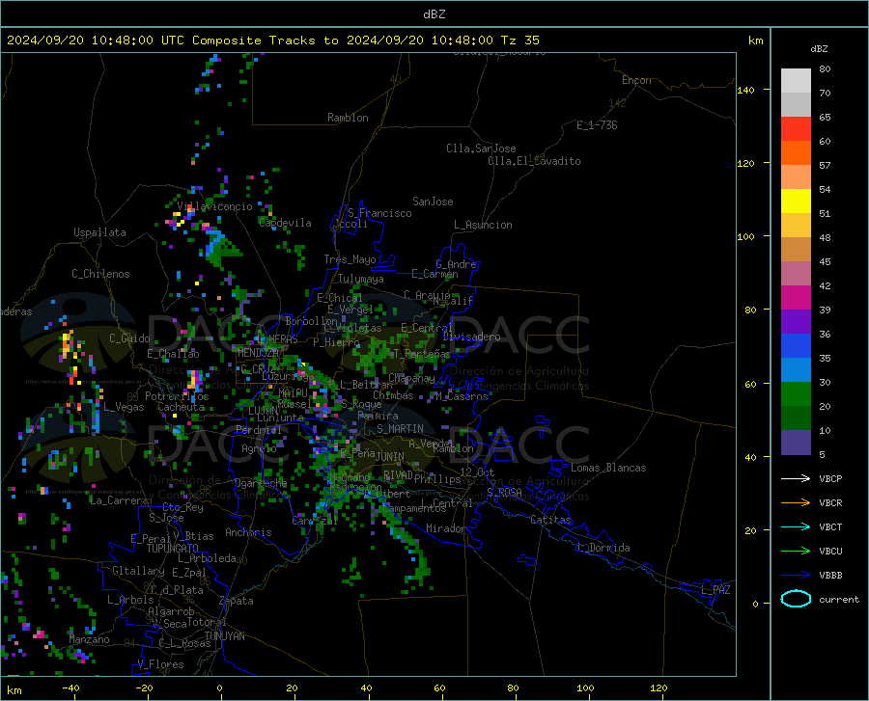Click the JUNIN label on map

390,456
